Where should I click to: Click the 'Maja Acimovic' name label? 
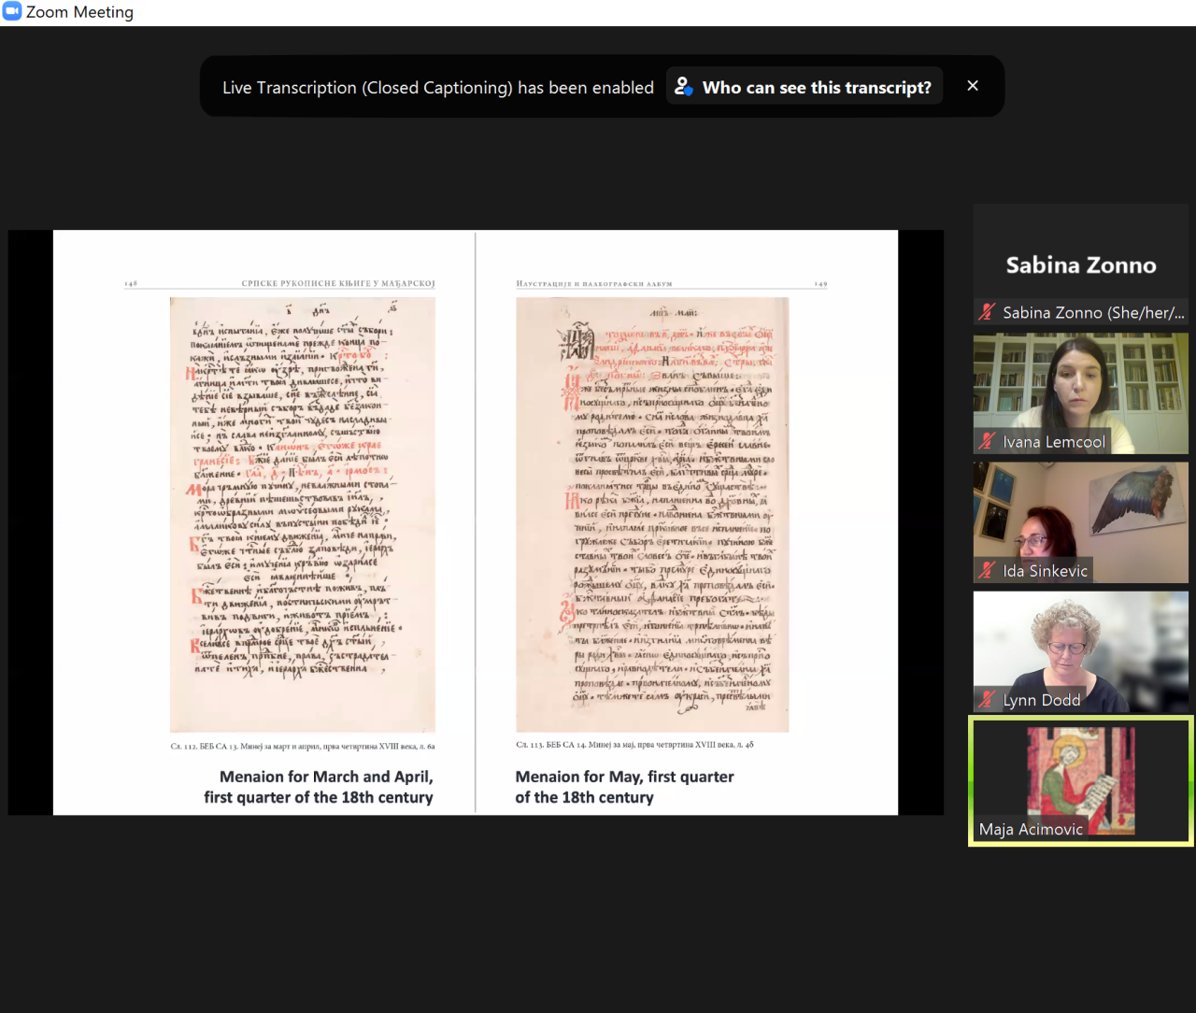(x=1031, y=829)
